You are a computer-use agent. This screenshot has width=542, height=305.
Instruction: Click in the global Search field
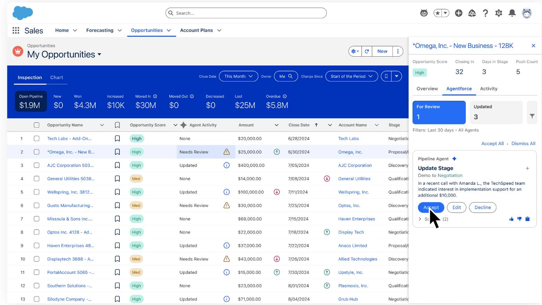tap(246, 13)
